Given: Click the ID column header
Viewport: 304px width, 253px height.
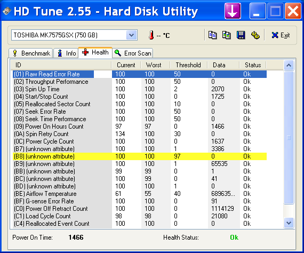Looking at the screenshot, I should 61,65.
